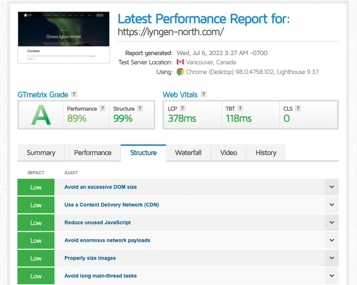
Task: Expand the Properly size images chevron
Action: [331, 258]
